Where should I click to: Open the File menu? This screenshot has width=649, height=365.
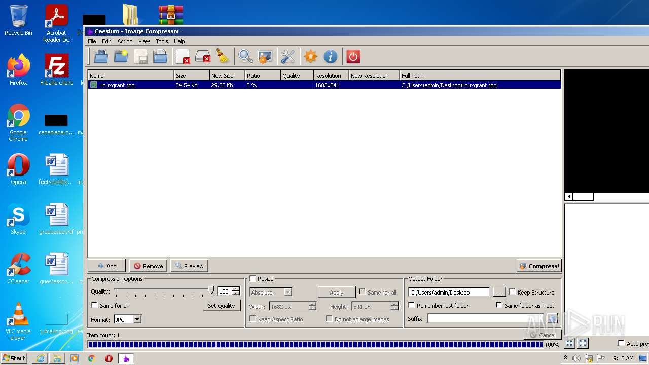92,41
